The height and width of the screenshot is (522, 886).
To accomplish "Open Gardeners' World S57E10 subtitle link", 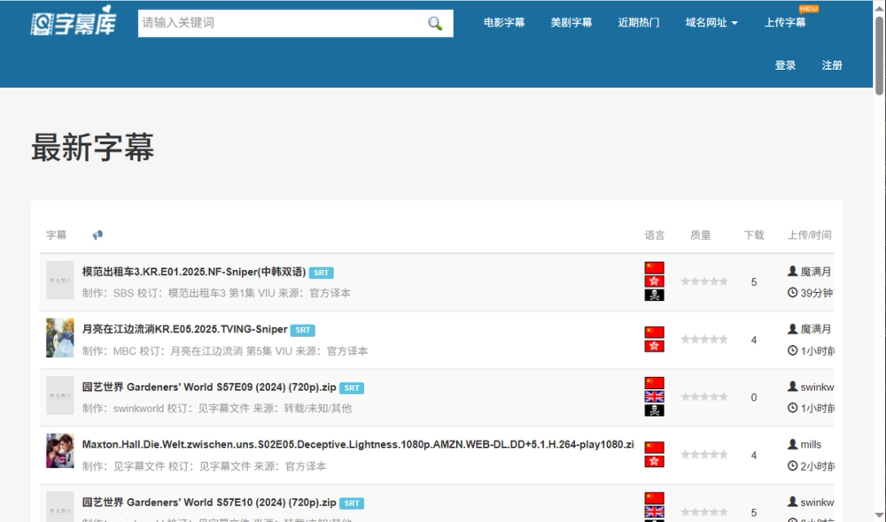I will pos(209,503).
